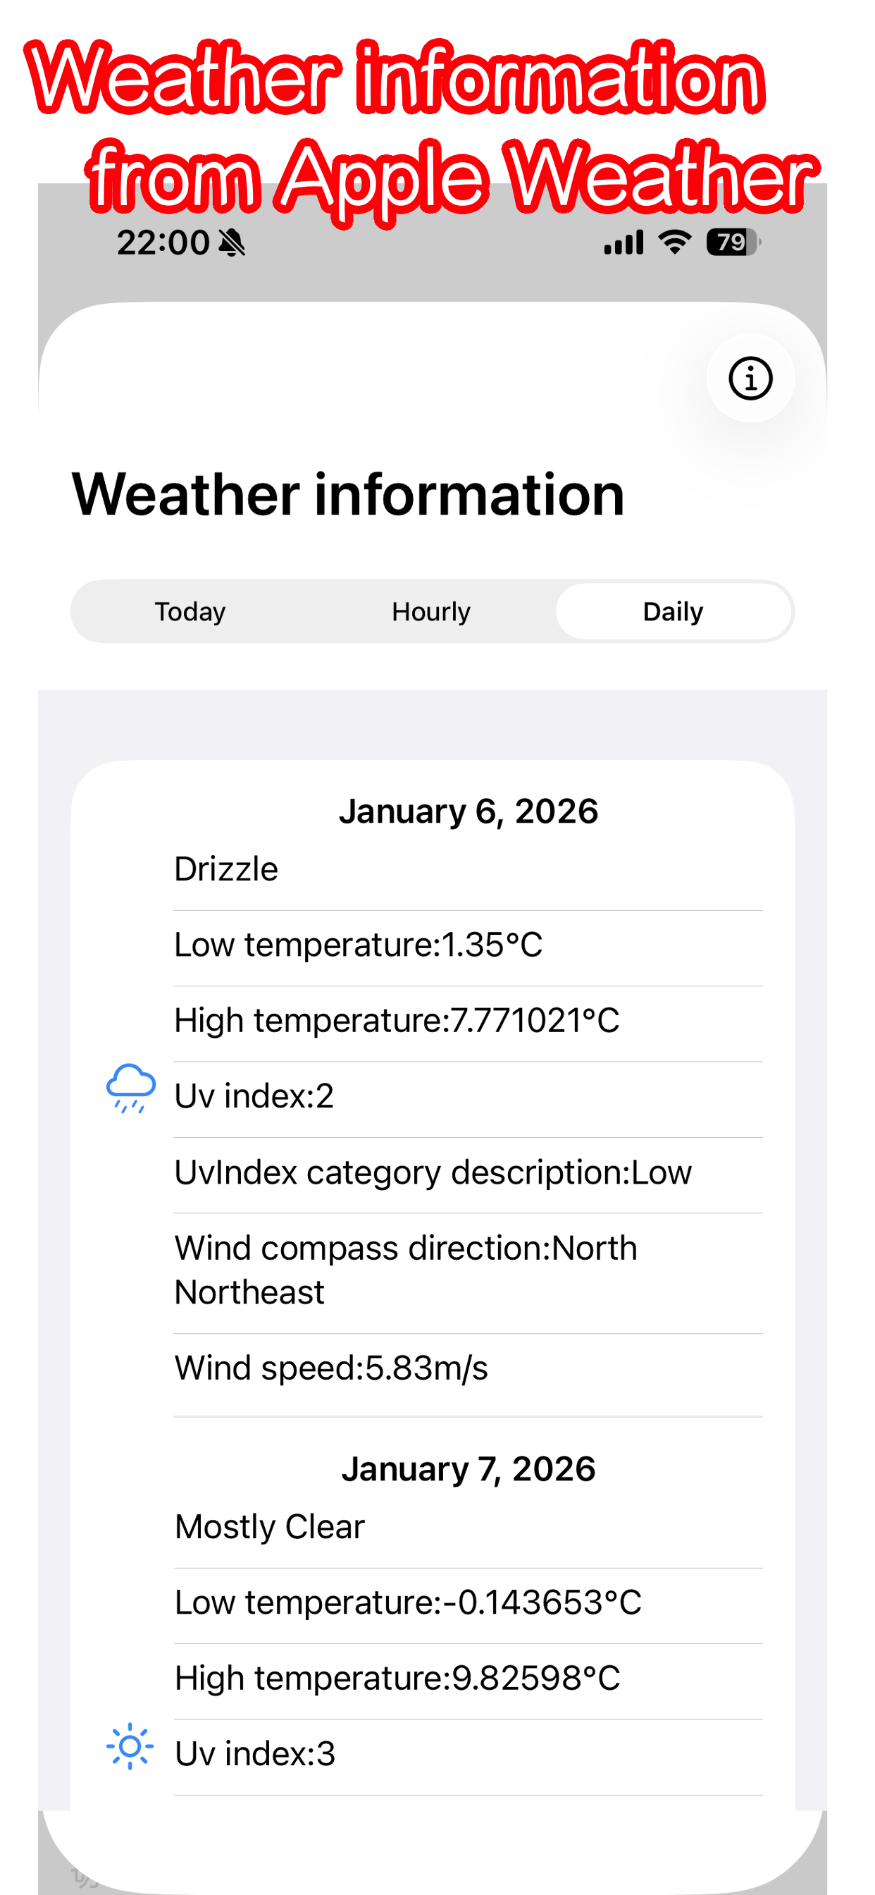The width and height of the screenshot is (875, 1895).
Task: Tap the Drizzle condition row
Action: coord(468,869)
